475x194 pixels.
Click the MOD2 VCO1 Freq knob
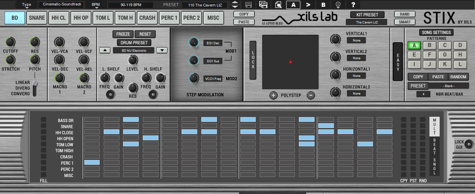(x=193, y=78)
